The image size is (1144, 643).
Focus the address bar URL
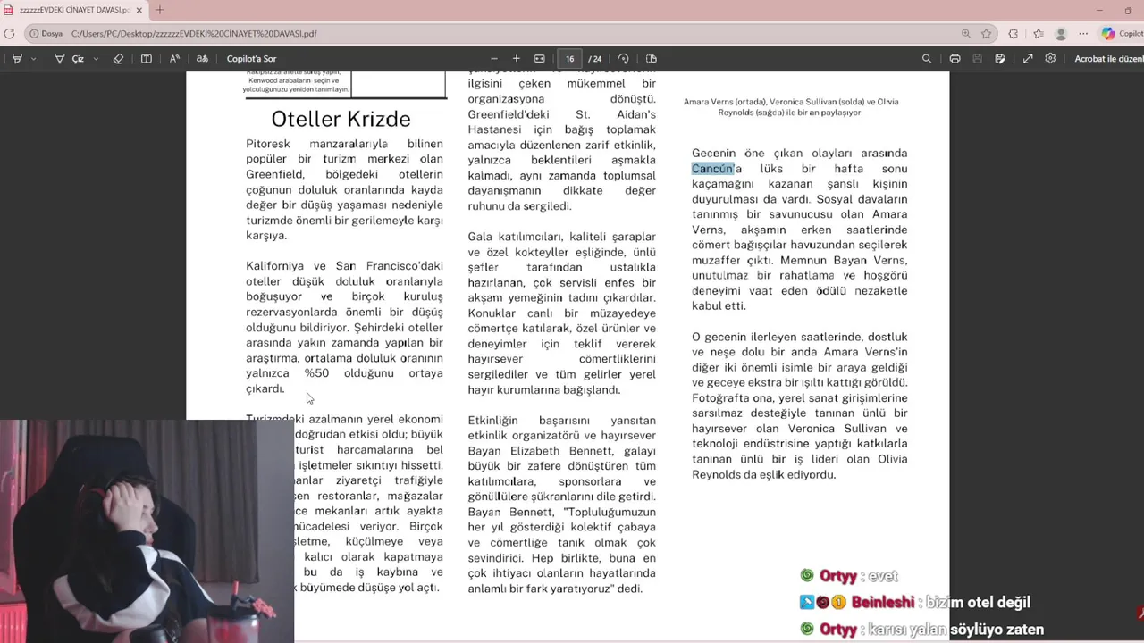[x=194, y=34]
